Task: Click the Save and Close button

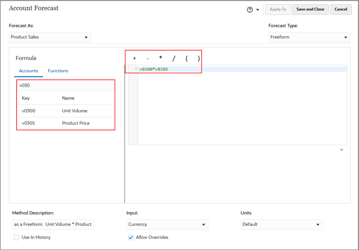Action: [310, 10]
